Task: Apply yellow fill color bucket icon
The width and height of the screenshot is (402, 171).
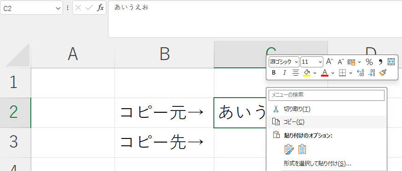Action: coord(307,73)
